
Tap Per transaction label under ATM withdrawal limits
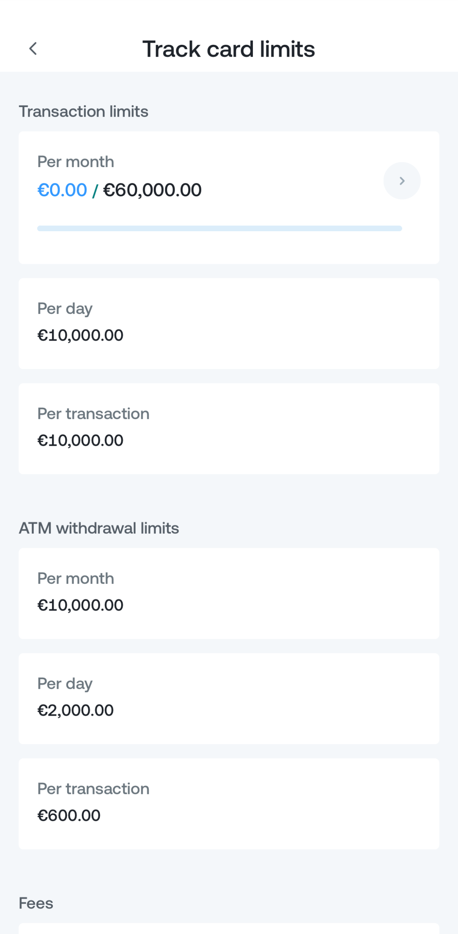(93, 789)
